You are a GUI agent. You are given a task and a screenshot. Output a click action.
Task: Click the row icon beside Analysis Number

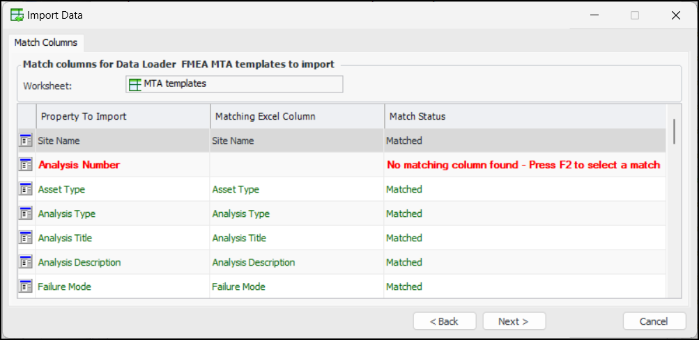(x=26, y=165)
